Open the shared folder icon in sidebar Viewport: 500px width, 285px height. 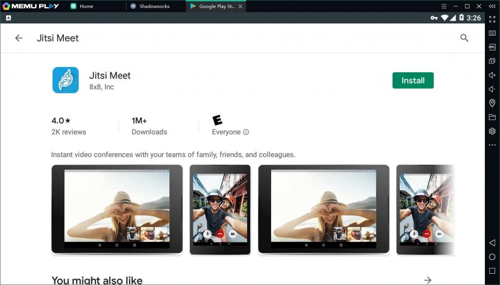point(492,117)
